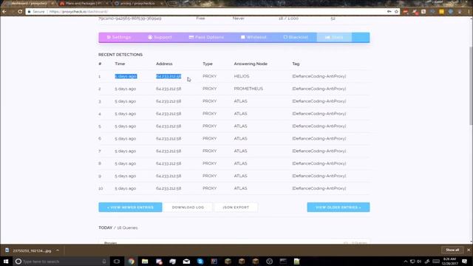Click the Tag column header
473x266 pixels.
(x=296, y=64)
